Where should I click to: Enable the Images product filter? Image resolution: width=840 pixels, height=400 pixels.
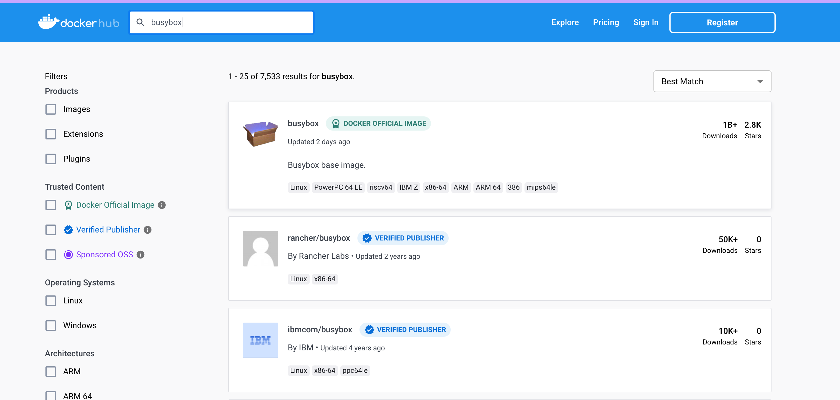point(51,109)
